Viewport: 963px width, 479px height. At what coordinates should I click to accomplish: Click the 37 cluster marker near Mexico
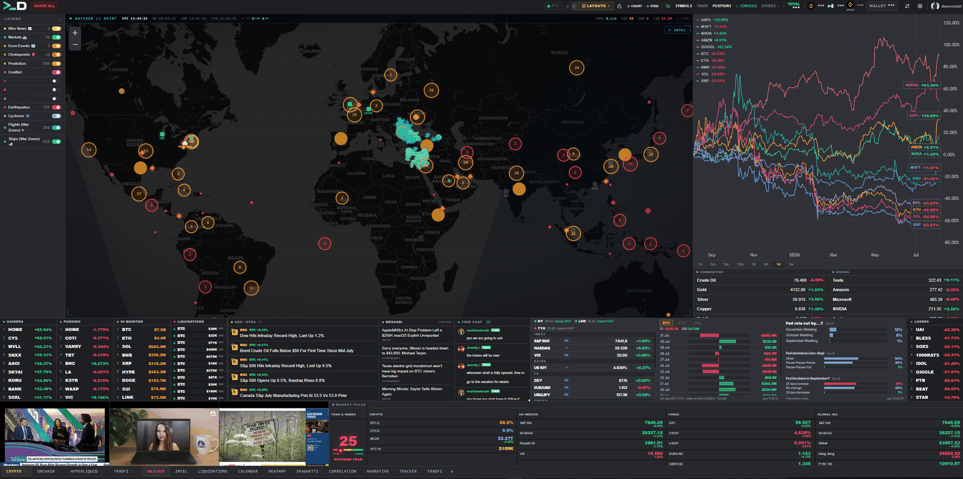pyautogui.click(x=139, y=194)
